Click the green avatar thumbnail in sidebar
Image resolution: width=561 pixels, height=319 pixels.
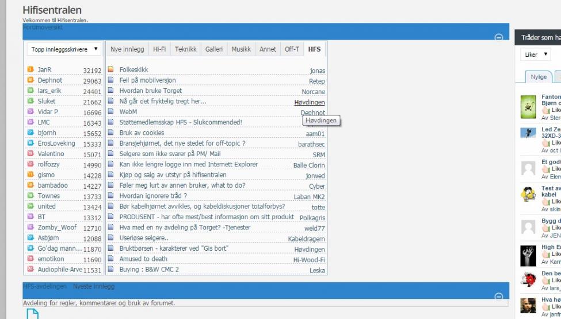[x=528, y=107]
